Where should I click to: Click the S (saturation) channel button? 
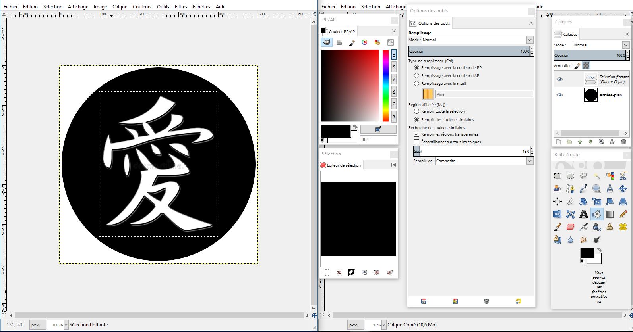tap(394, 67)
